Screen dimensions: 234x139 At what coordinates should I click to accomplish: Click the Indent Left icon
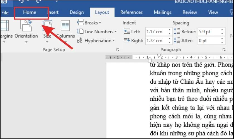[127, 31]
